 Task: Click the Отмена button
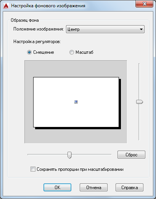(93, 188)
